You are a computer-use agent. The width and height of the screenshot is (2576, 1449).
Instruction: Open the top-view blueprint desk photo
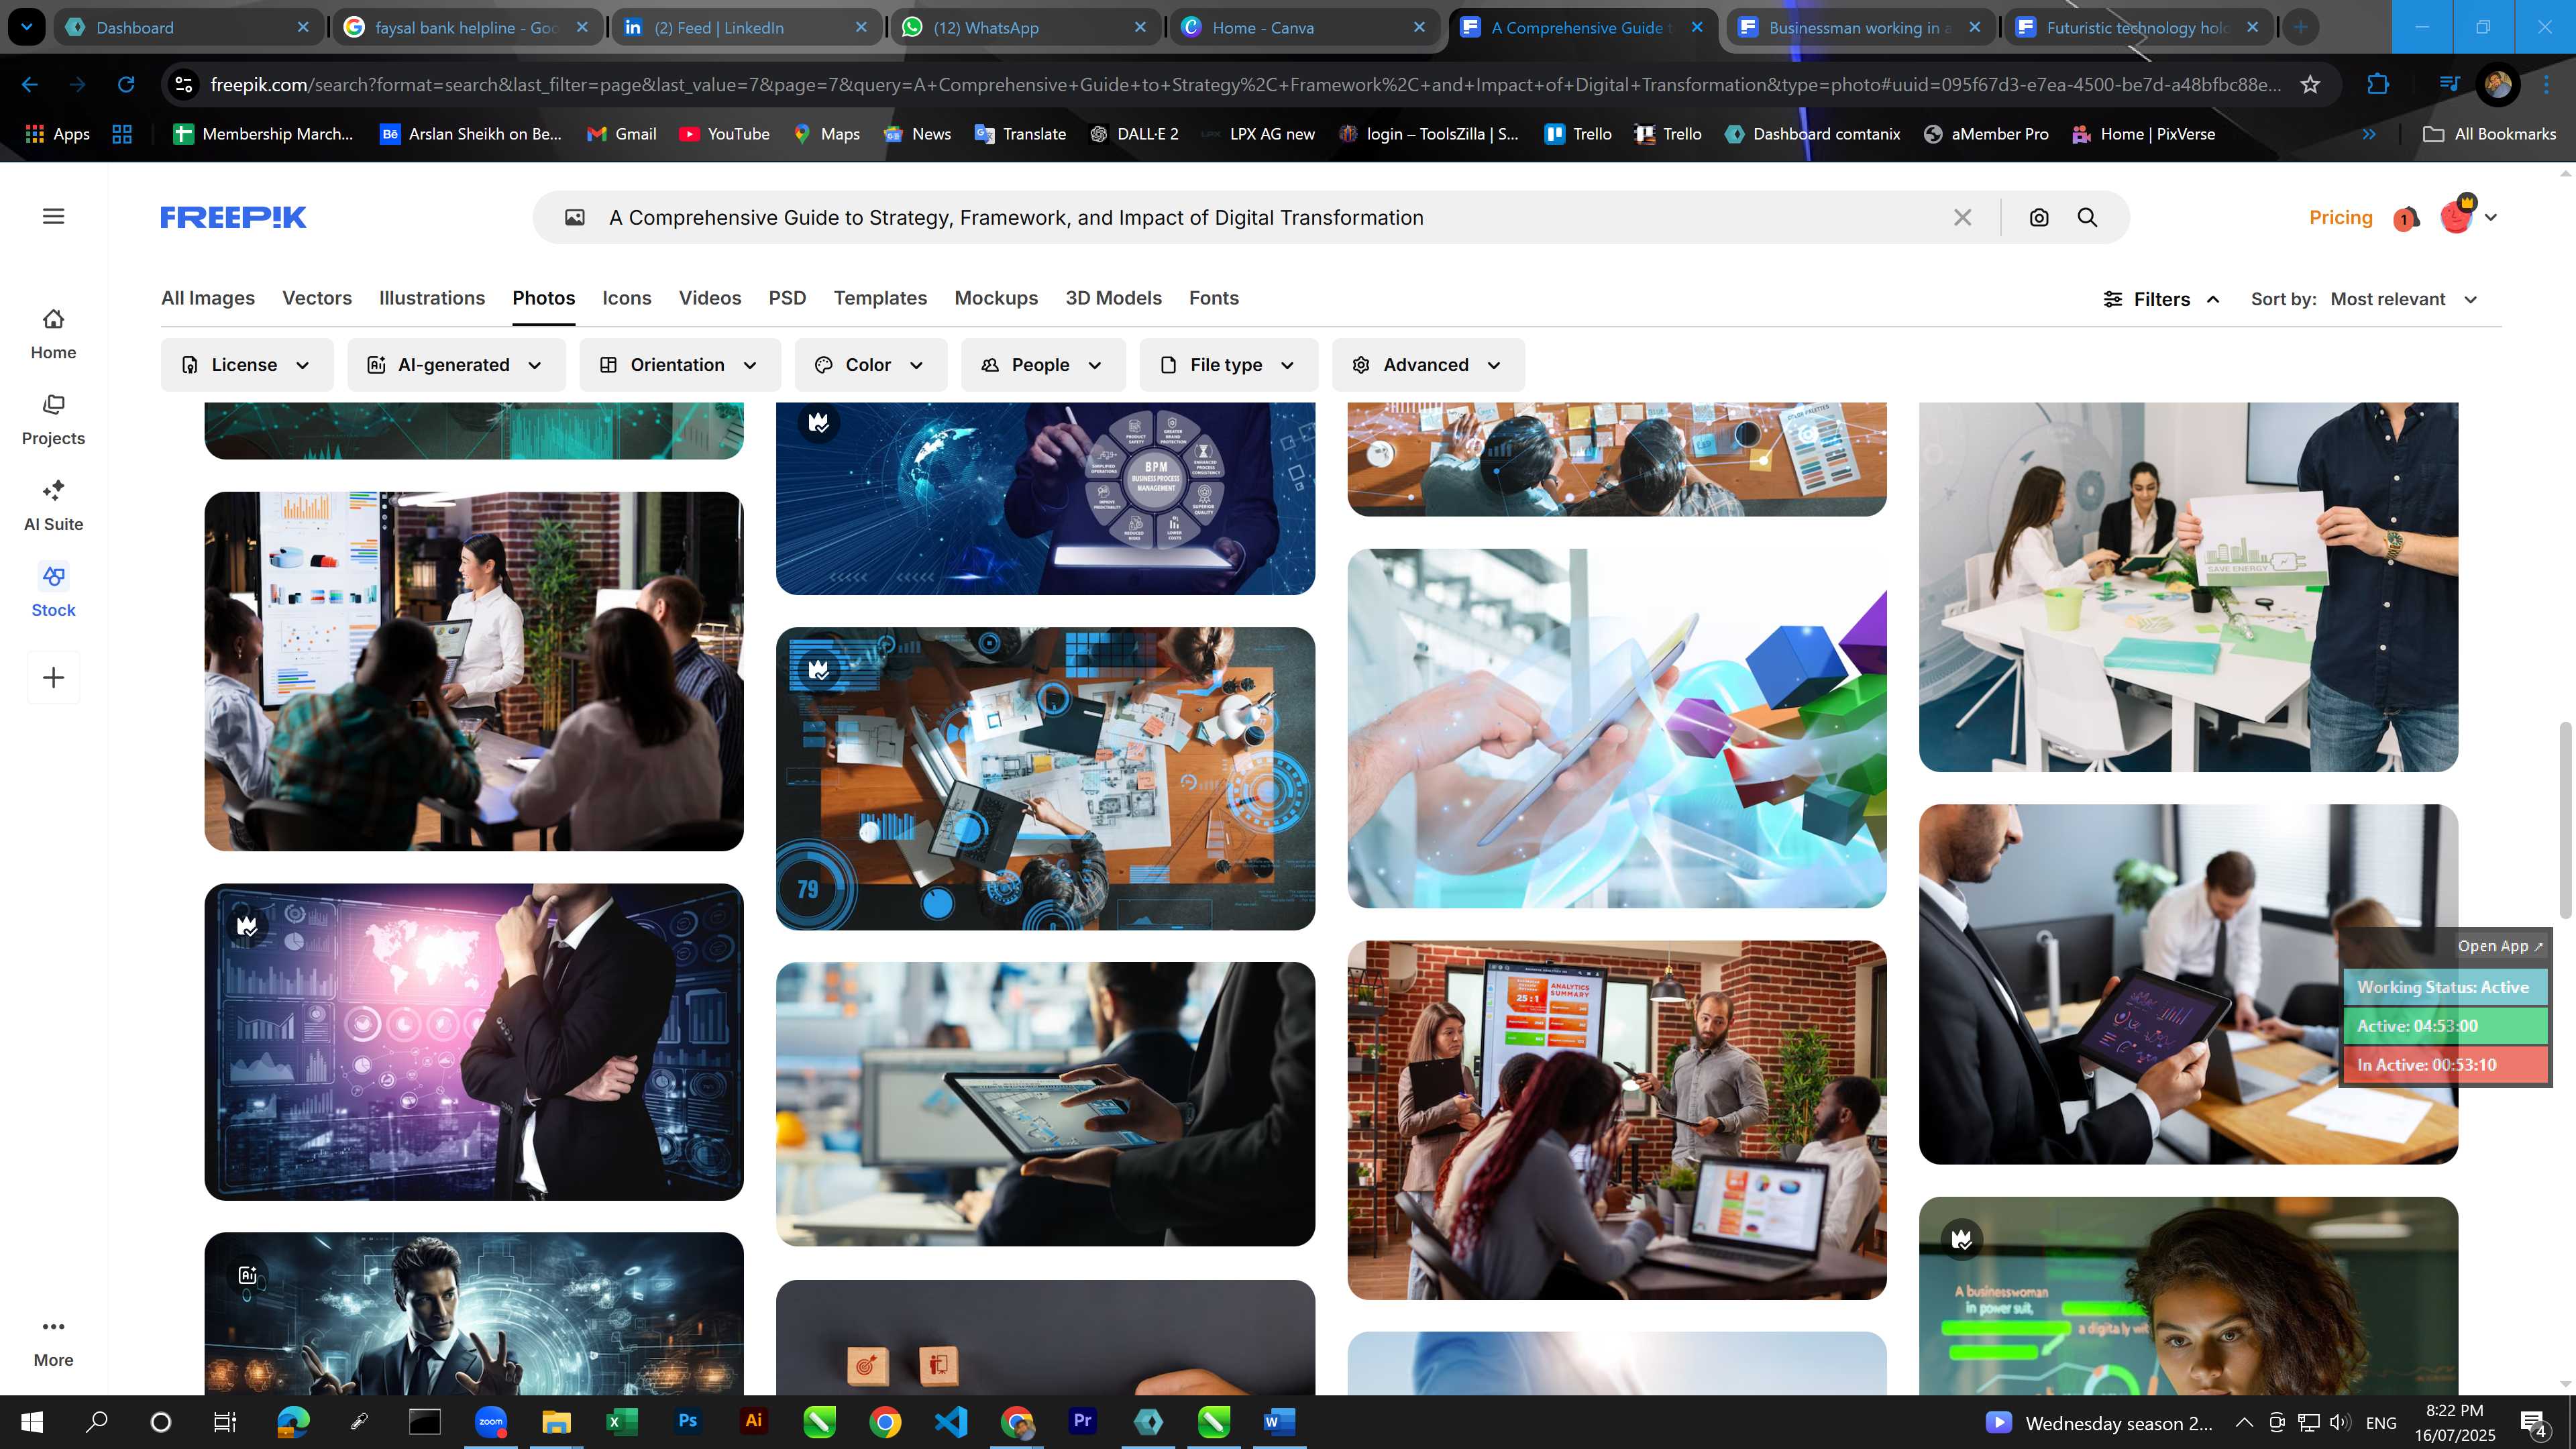tap(1045, 779)
